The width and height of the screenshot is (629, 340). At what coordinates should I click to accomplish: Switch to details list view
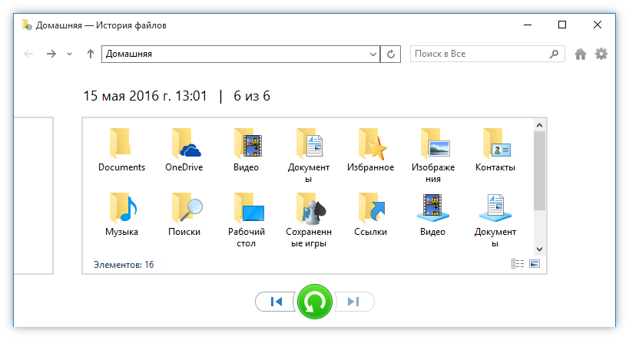click(x=518, y=264)
